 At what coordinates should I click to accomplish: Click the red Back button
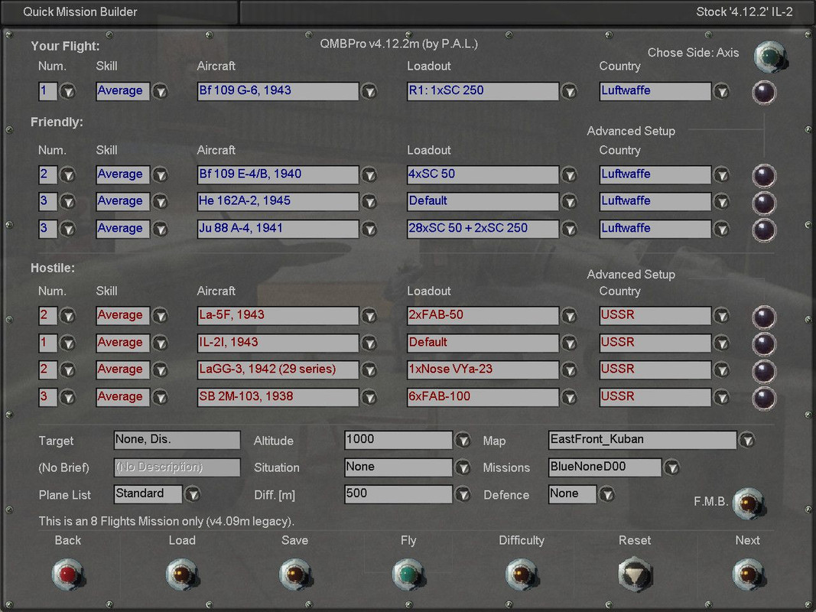[x=67, y=575]
